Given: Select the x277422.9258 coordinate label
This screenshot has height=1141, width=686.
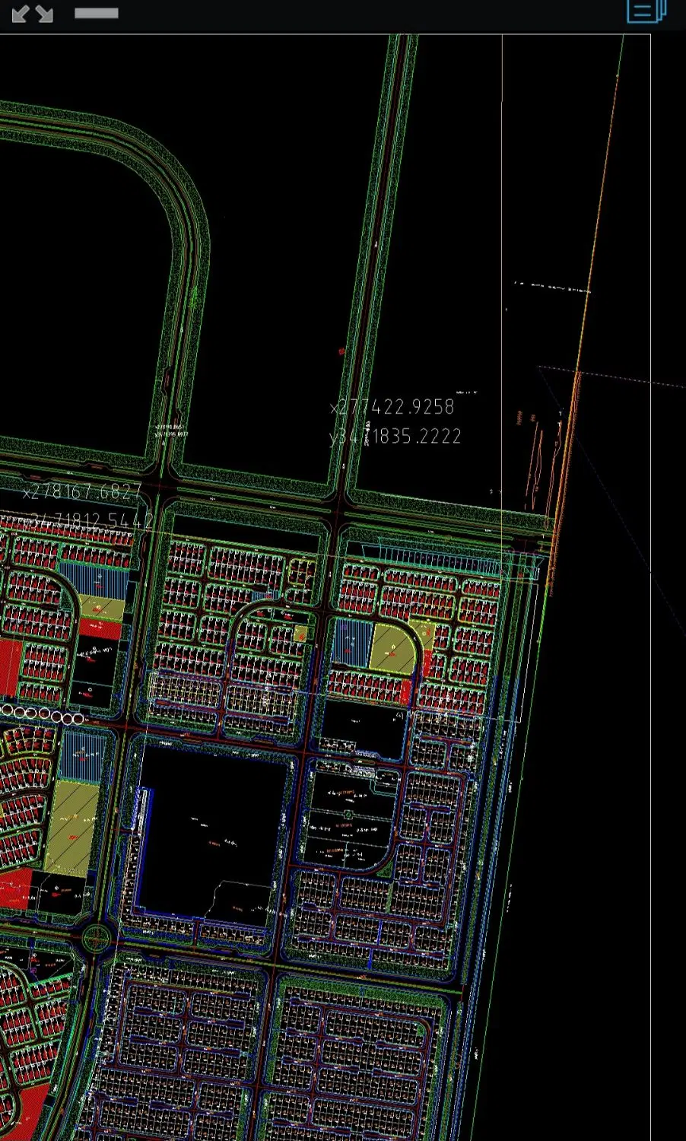Looking at the screenshot, I should (x=392, y=407).
